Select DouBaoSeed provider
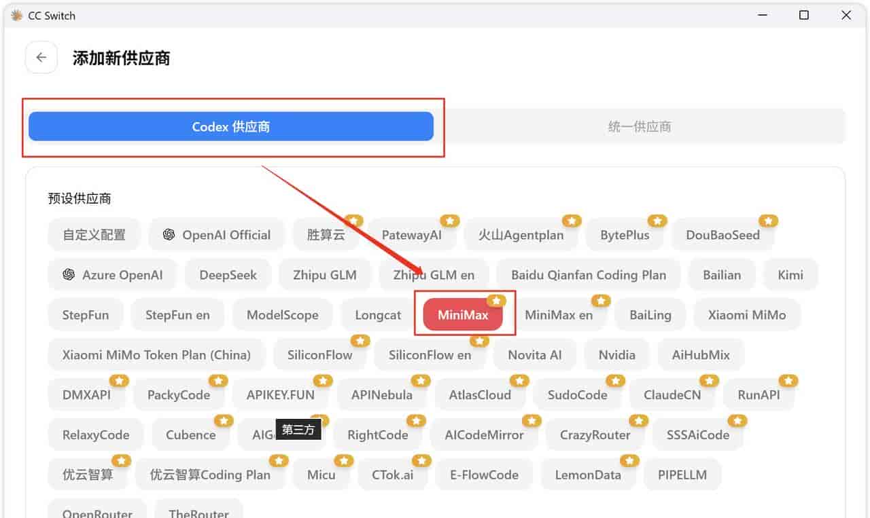The image size is (870, 518). (723, 235)
